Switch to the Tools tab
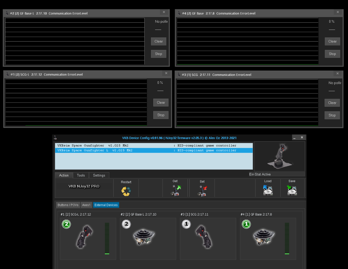Screen dimensions: 348x269 click(81, 175)
